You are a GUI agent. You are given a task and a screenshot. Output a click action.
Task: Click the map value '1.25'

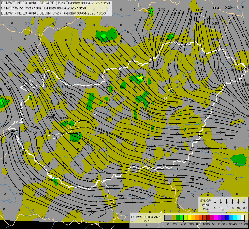(21, 163)
